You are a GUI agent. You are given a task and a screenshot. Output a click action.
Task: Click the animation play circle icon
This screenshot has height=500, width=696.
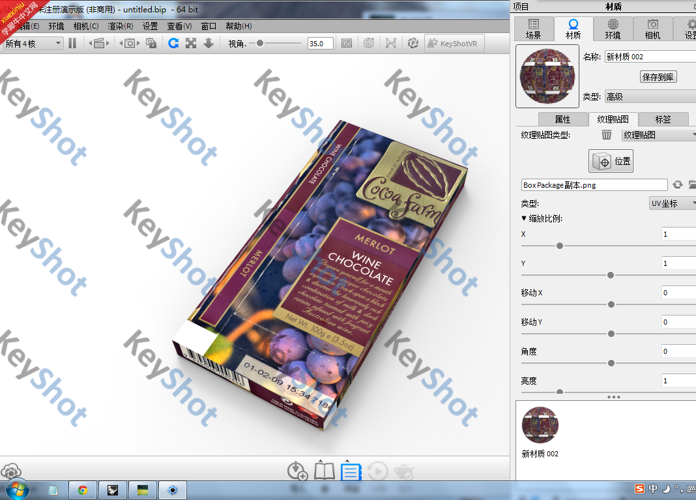(378, 471)
